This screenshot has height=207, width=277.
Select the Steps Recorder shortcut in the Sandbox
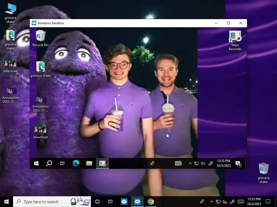click(x=235, y=40)
